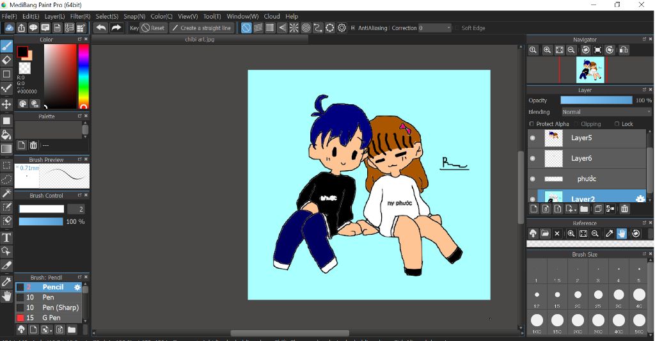Enable parallel line snap
This screenshot has width=655, height=341.
click(x=258, y=28)
